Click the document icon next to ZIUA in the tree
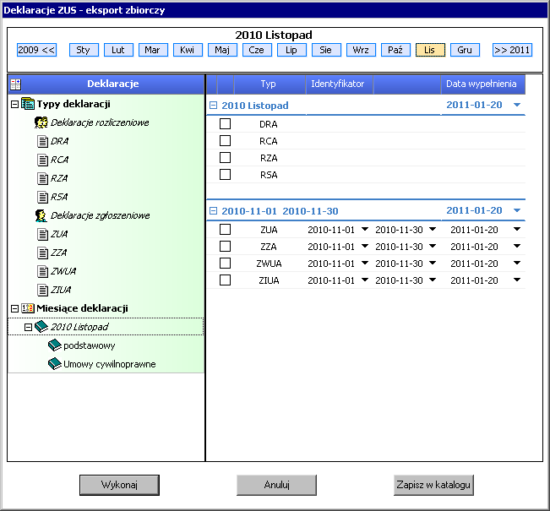 coord(42,290)
